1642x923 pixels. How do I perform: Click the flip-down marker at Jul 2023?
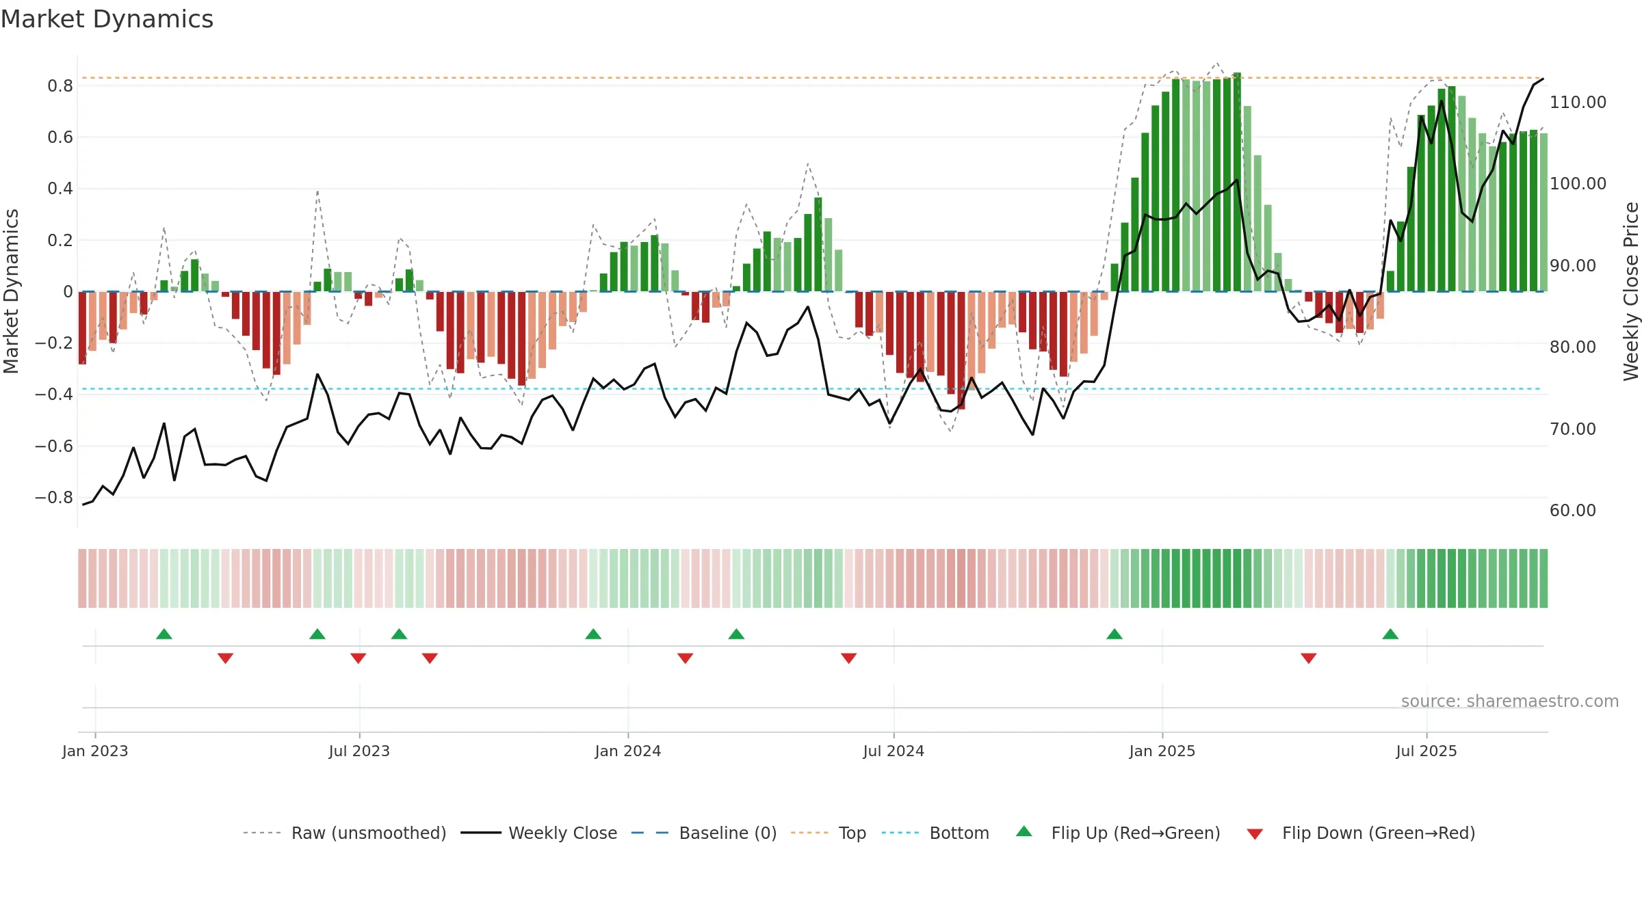(359, 658)
